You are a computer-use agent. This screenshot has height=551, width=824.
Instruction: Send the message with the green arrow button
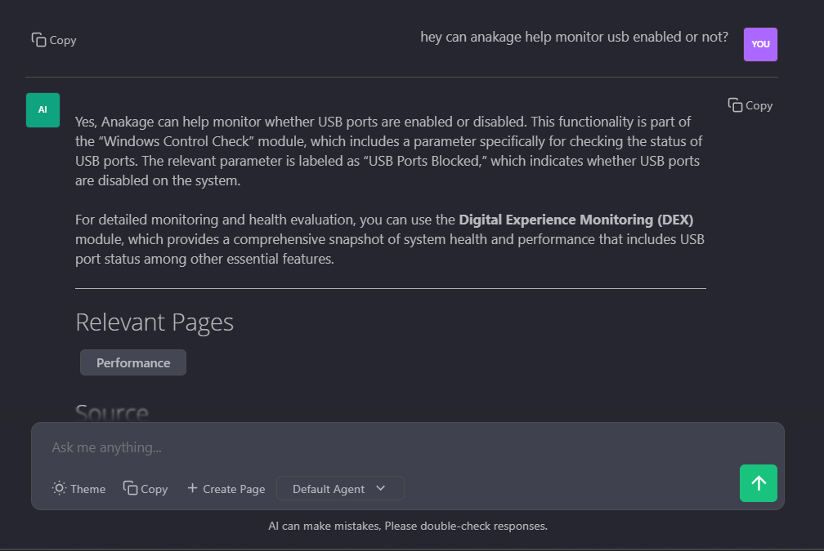[x=759, y=483]
